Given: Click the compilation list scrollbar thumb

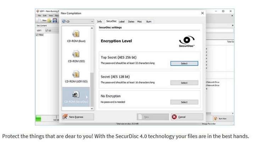Looking at the screenshot, I should click(92, 89).
